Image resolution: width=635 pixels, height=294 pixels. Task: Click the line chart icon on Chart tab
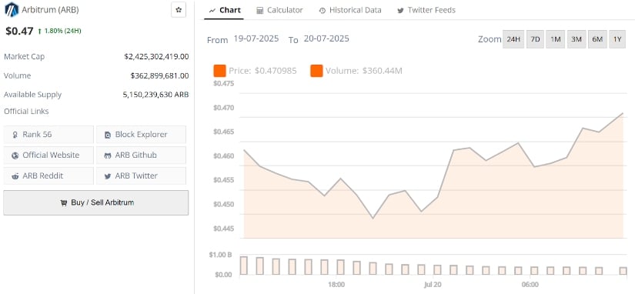click(212, 11)
